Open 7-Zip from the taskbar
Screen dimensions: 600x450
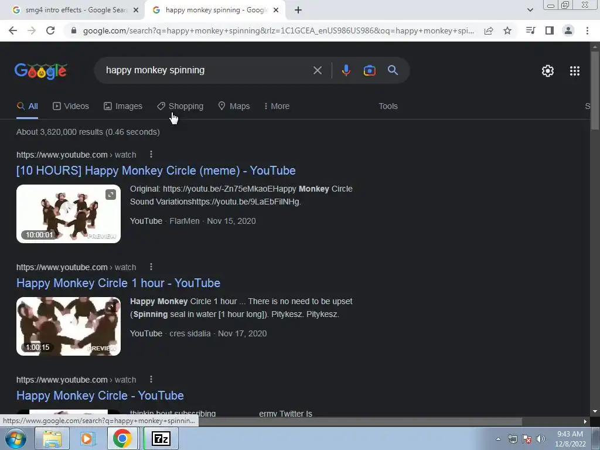(161, 438)
